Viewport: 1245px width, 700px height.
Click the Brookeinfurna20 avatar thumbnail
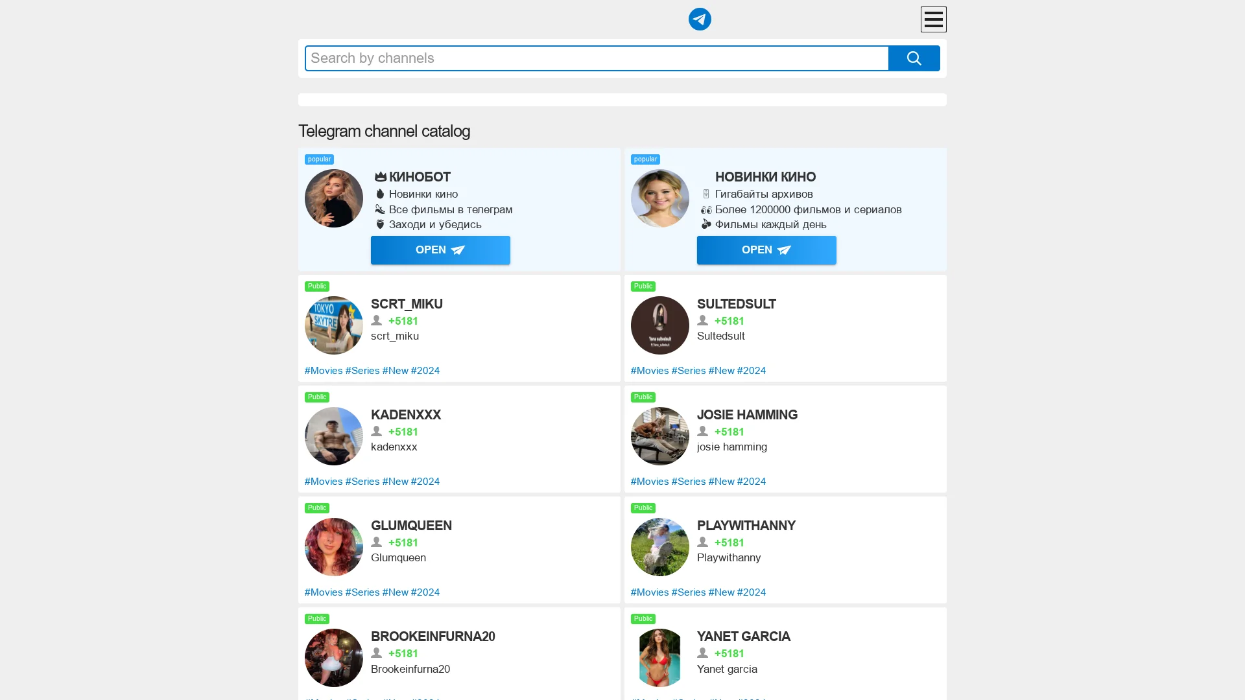[x=334, y=658]
